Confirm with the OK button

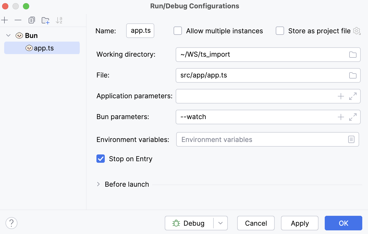344,223
